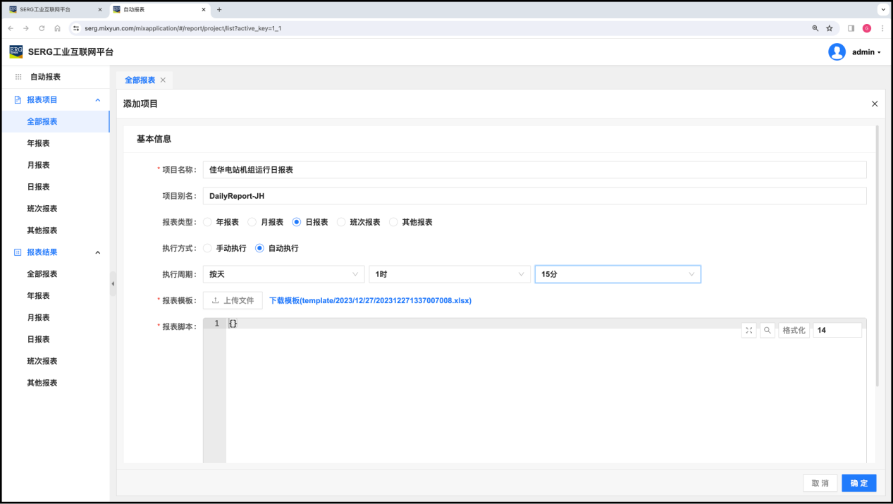Bookmark page with the star icon

830,28
